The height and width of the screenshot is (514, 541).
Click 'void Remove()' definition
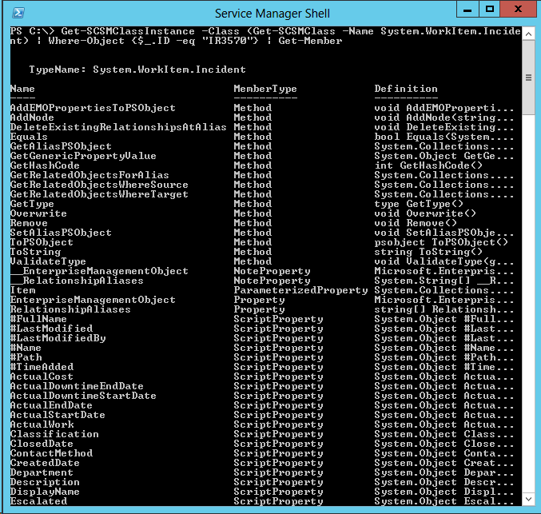pos(416,223)
